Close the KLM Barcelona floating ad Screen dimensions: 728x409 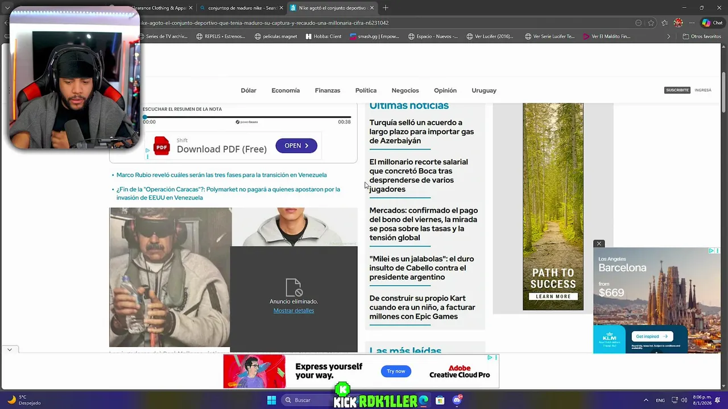(x=599, y=244)
